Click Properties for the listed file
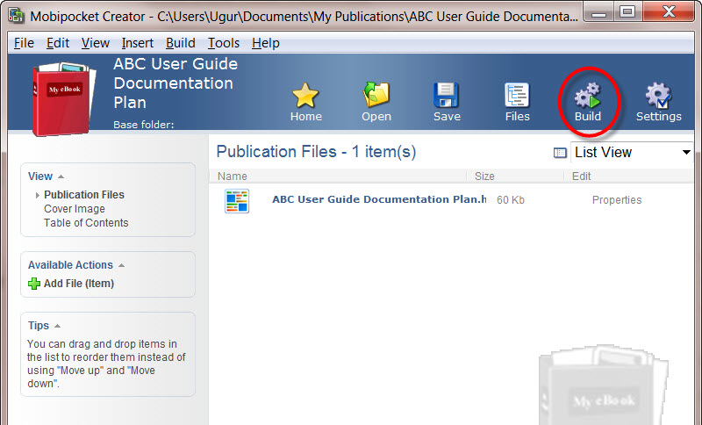 point(617,199)
